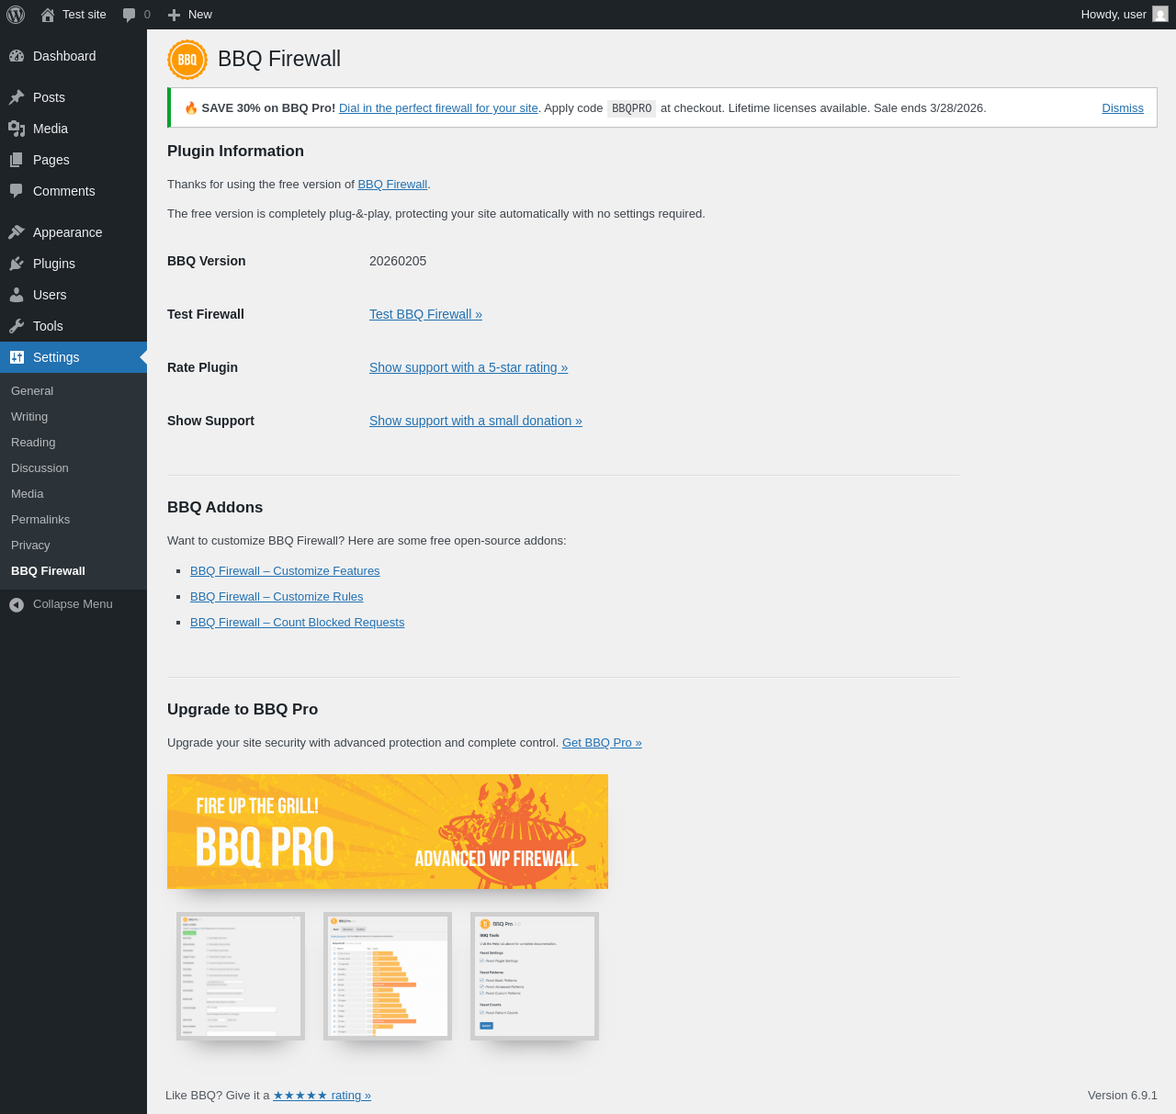
Task: Click the Version 6.9.1 footer text
Action: [1123, 1096]
